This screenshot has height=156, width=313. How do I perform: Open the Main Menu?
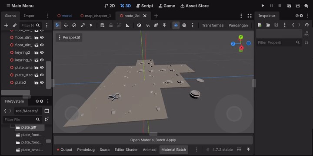point(20,6)
